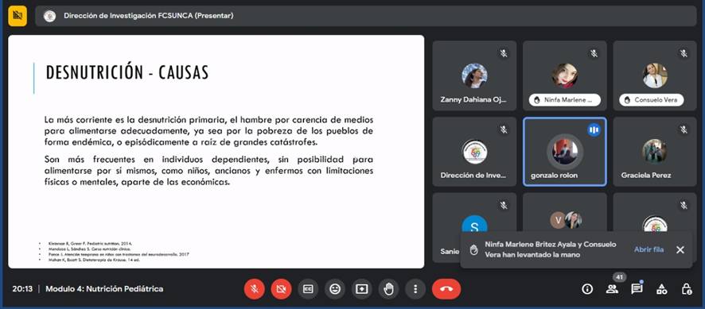Viewport: 705px width, 309px height.
Task: Toggle the microphone mute button
Action: click(x=255, y=289)
